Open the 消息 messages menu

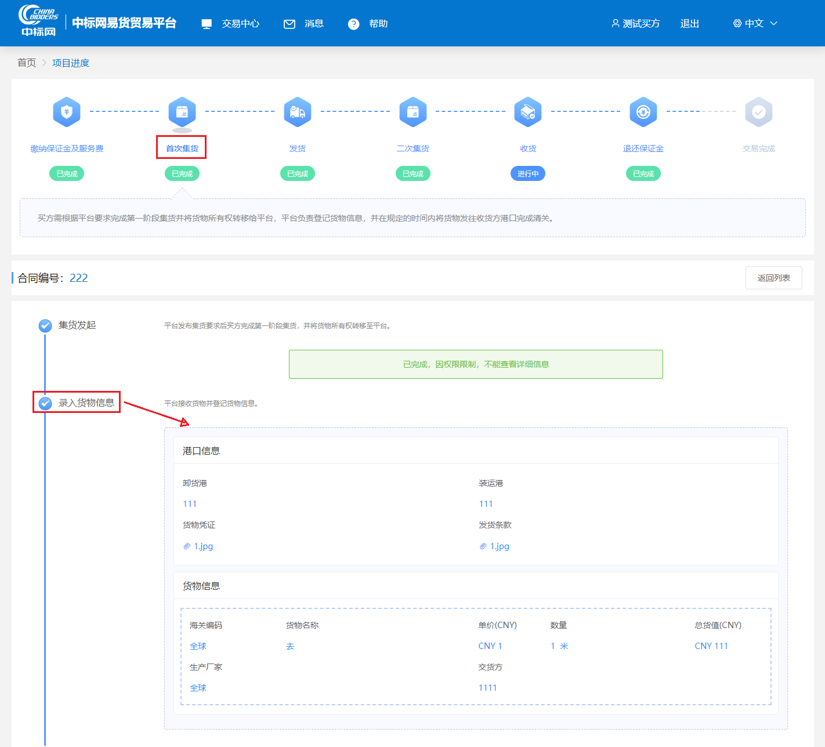pyautogui.click(x=304, y=24)
